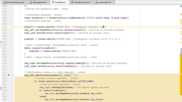Click the XML file icon on dialogend.xml tab

[31, 2]
